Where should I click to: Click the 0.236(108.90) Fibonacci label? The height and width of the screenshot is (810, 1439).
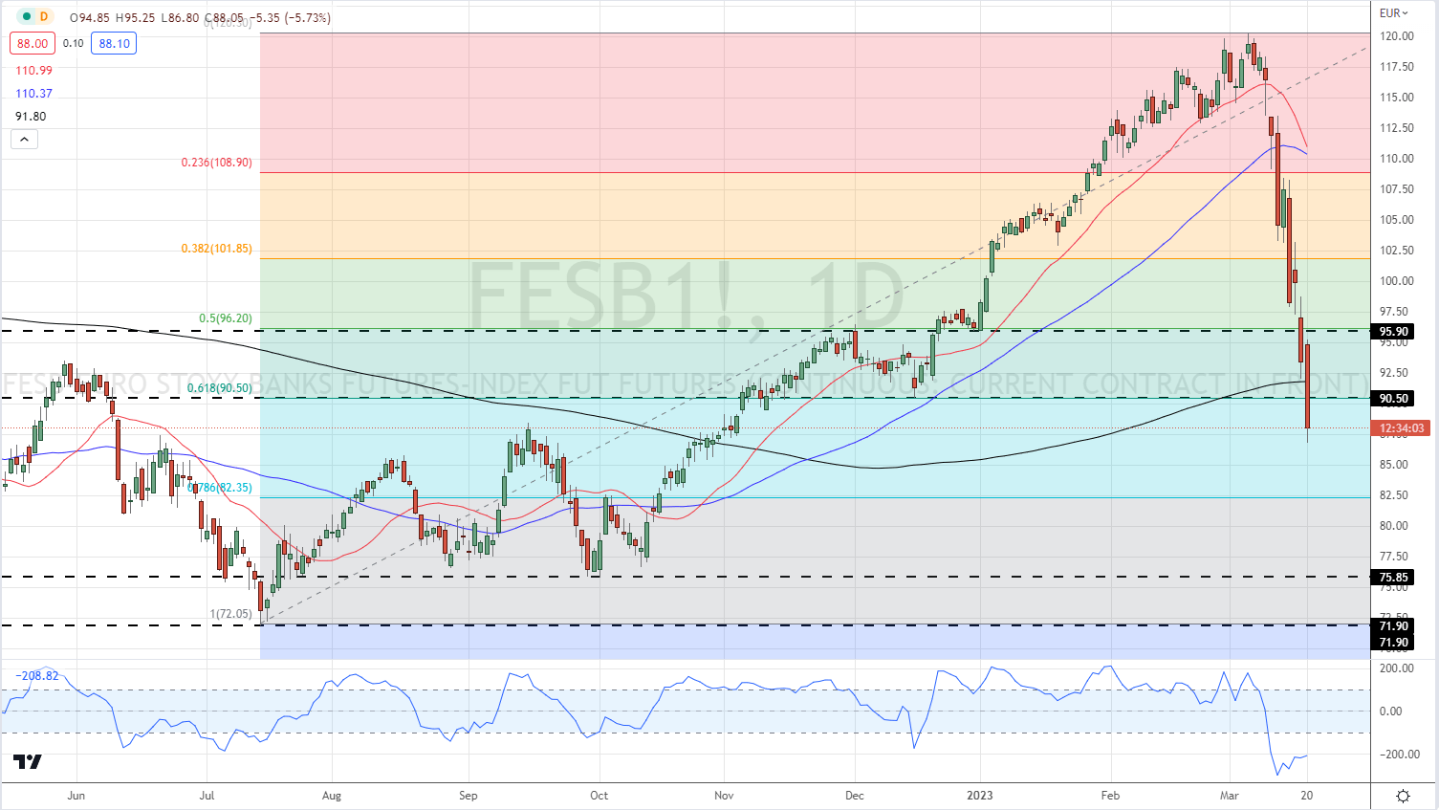pos(217,163)
